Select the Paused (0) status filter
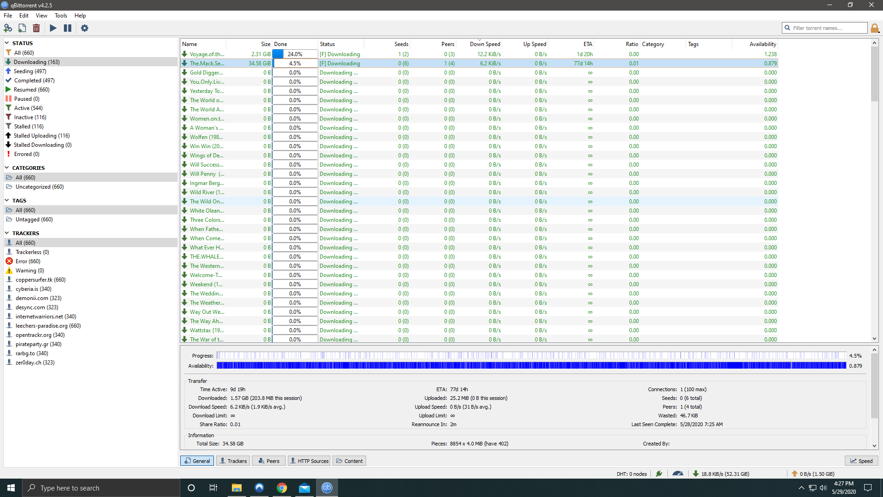This screenshot has height=497, width=883. pyautogui.click(x=27, y=99)
